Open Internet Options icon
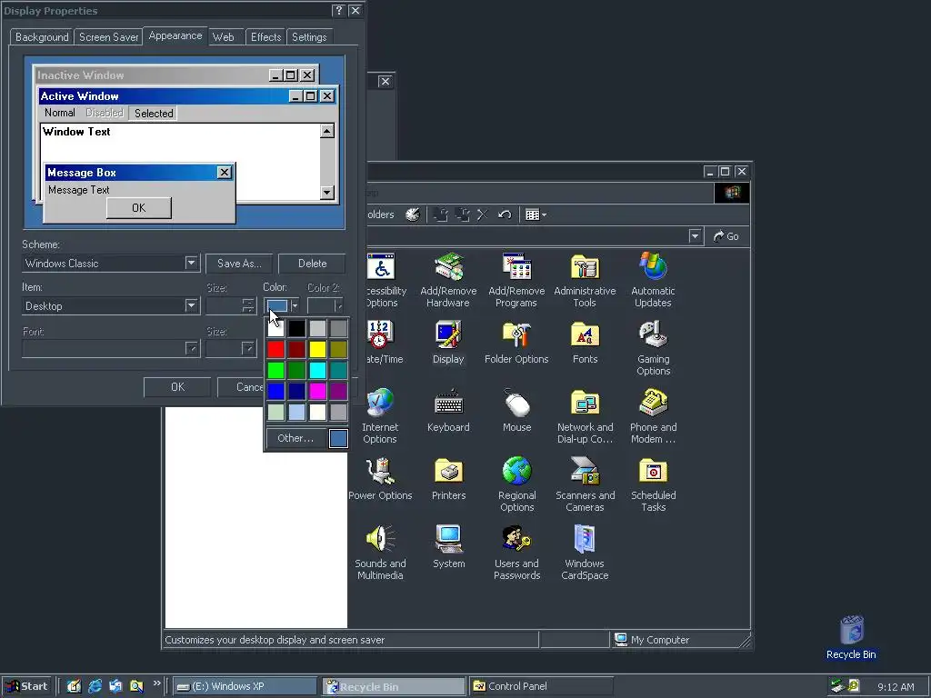931x698 pixels. [x=380, y=416]
